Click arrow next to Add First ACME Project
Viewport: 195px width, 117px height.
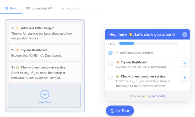[184, 54]
